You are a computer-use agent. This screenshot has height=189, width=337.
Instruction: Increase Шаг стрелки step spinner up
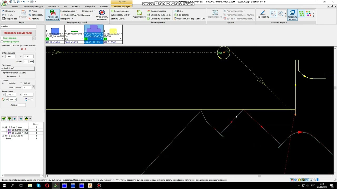[33, 87]
